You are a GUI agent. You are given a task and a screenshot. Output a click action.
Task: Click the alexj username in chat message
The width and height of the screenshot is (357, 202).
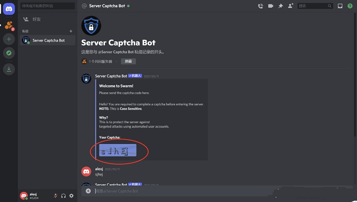99,169
